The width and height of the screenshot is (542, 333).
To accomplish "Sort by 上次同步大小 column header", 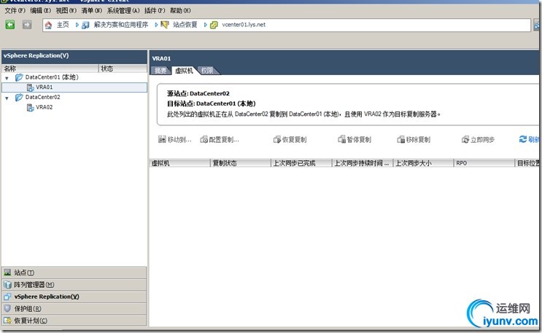I will coord(423,163).
